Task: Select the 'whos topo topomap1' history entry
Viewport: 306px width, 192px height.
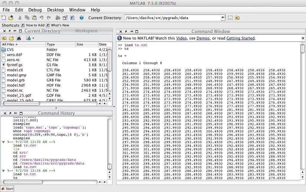Action: click(32, 131)
